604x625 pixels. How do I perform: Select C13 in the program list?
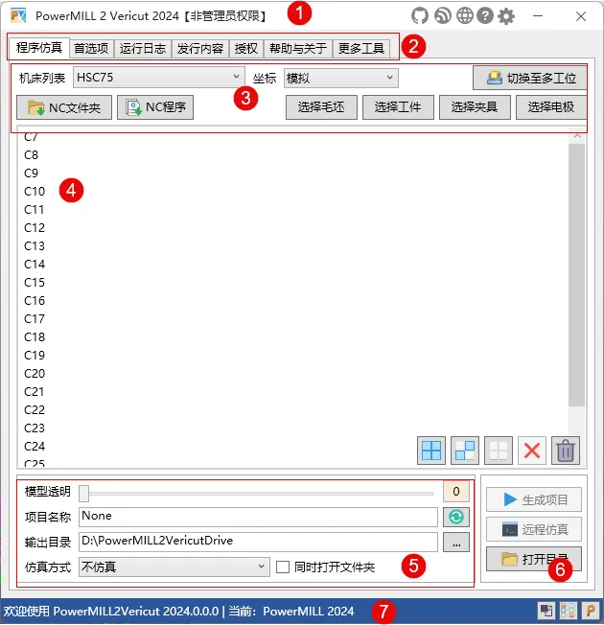(35, 246)
